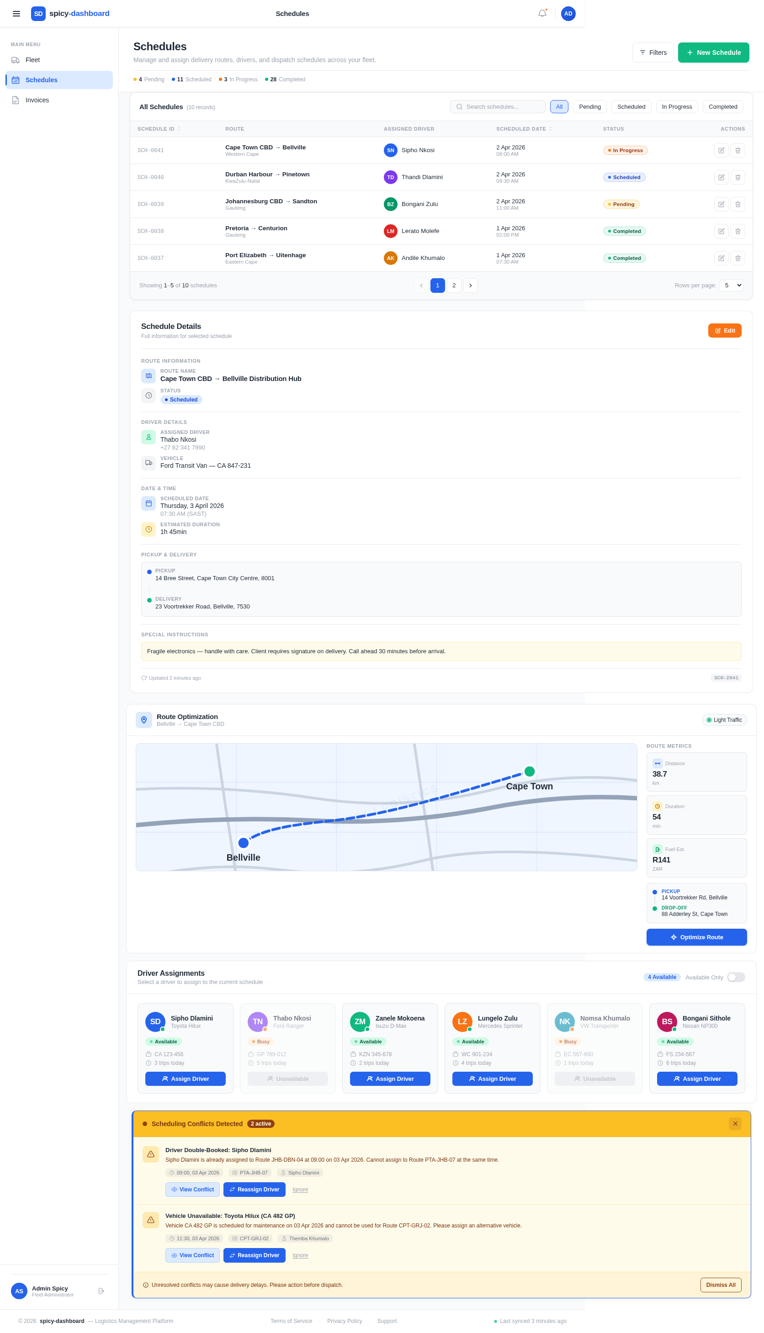The image size is (764, 1333).
Task: Change the Rows per page dropdown
Action: 731,286
